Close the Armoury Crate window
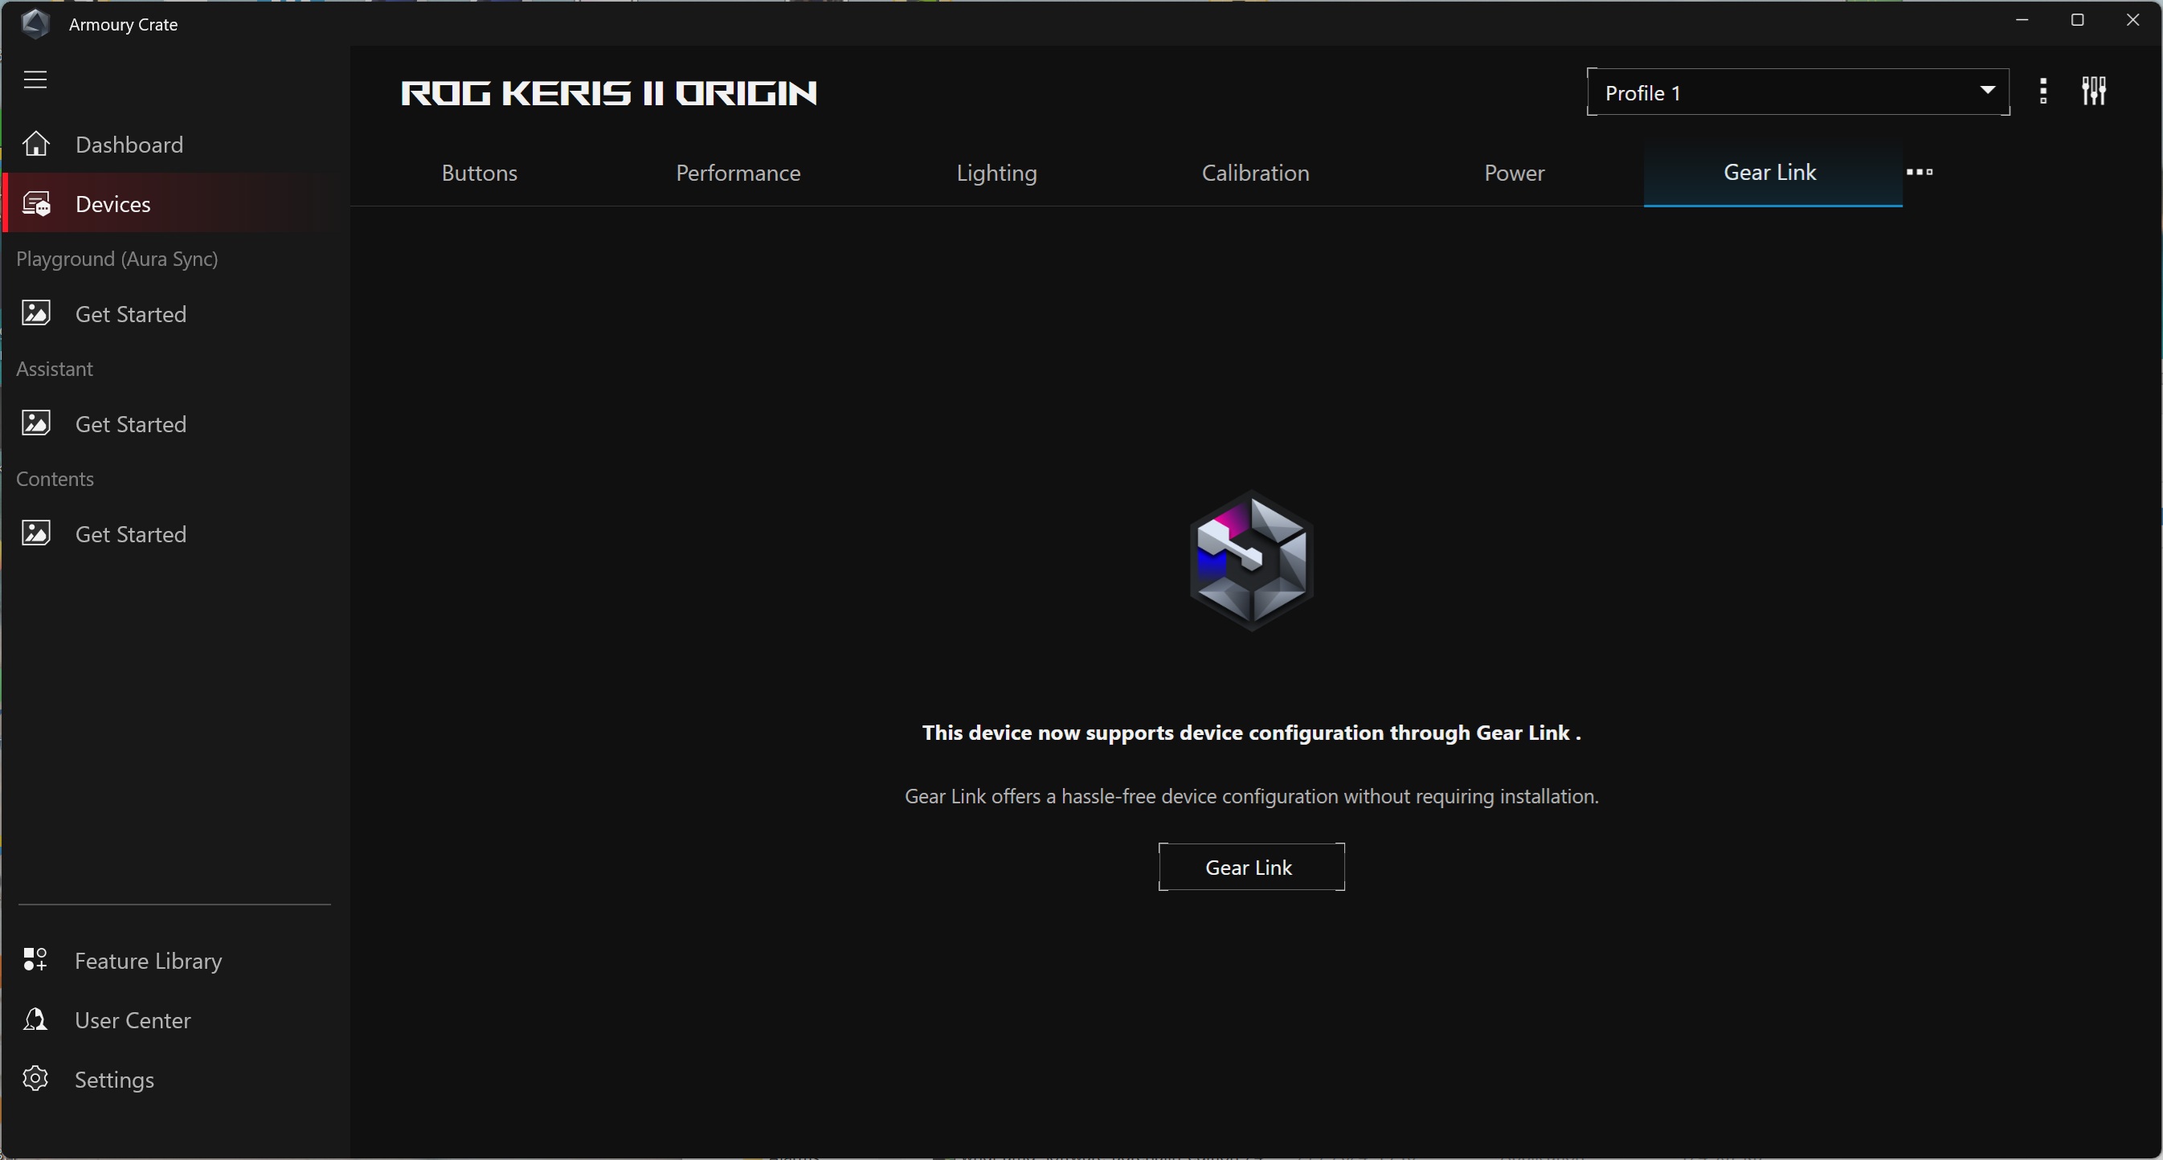 click(2132, 20)
